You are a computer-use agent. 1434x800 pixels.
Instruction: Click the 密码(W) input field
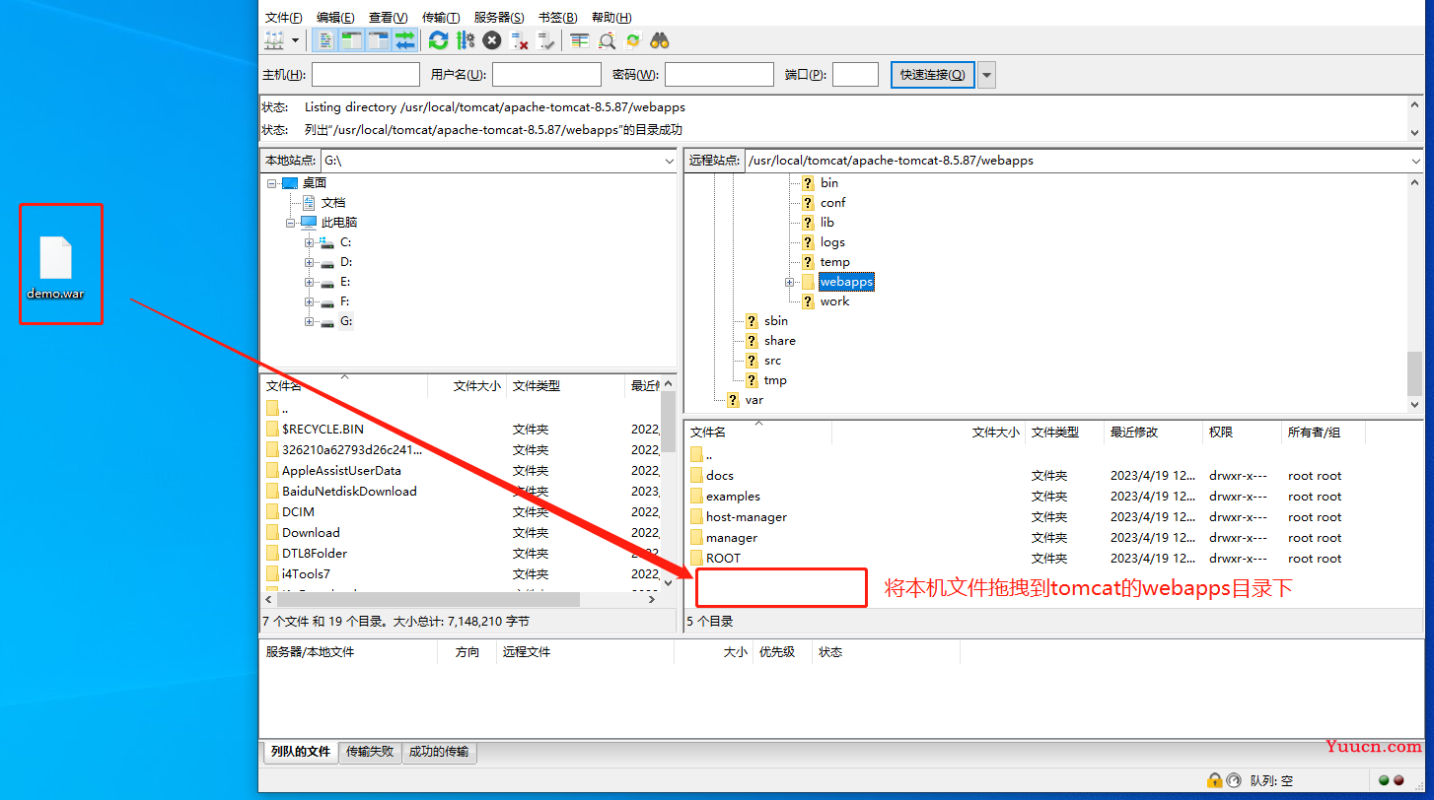(x=719, y=75)
